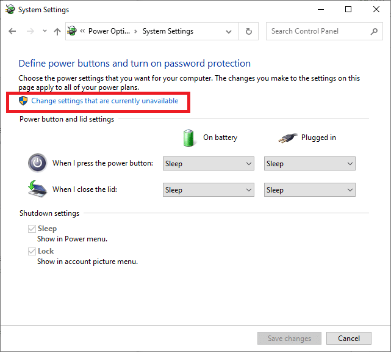The width and height of the screenshot is (391, 352).
Task: Click the power button icon
Action: click(x=37, y=163)
